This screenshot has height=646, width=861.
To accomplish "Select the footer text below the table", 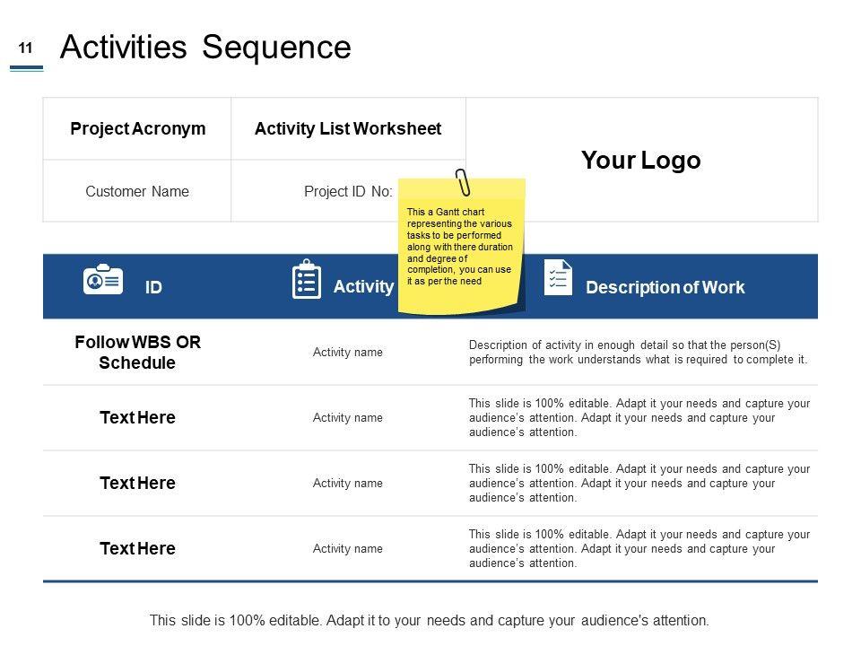I will pos(429,620).
